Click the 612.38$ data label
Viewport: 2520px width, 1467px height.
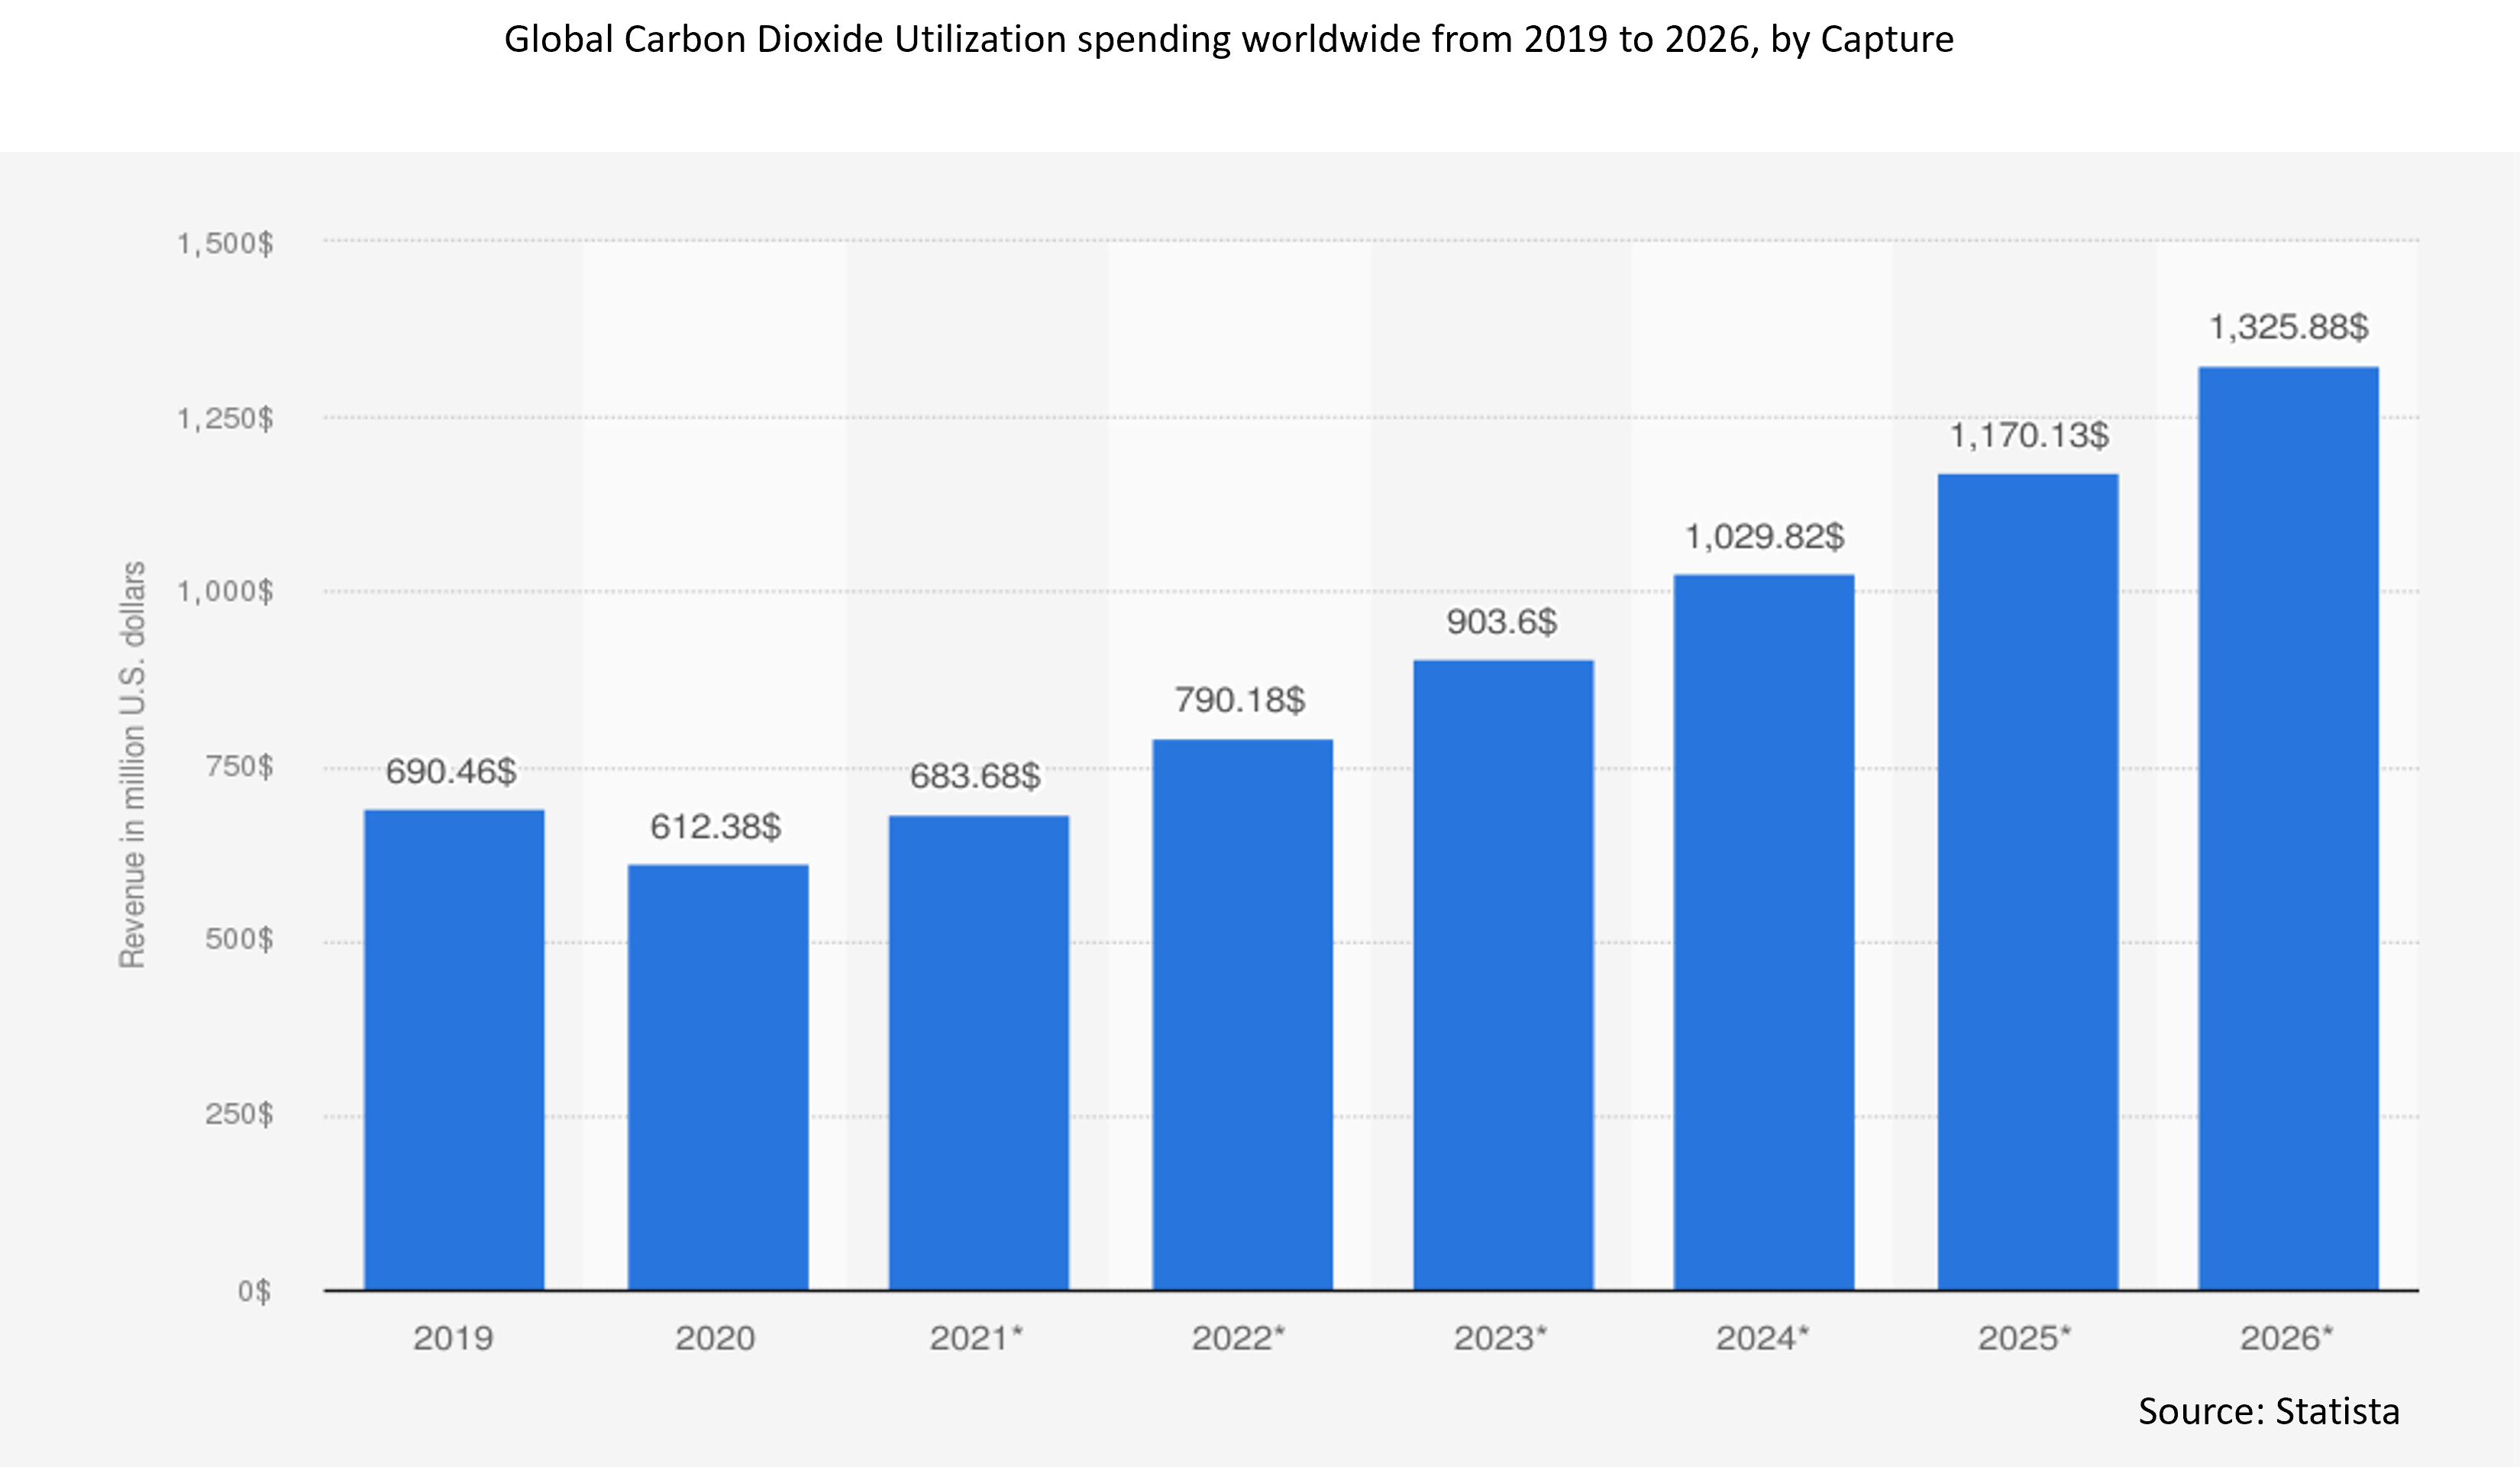[x=716, y=826]
